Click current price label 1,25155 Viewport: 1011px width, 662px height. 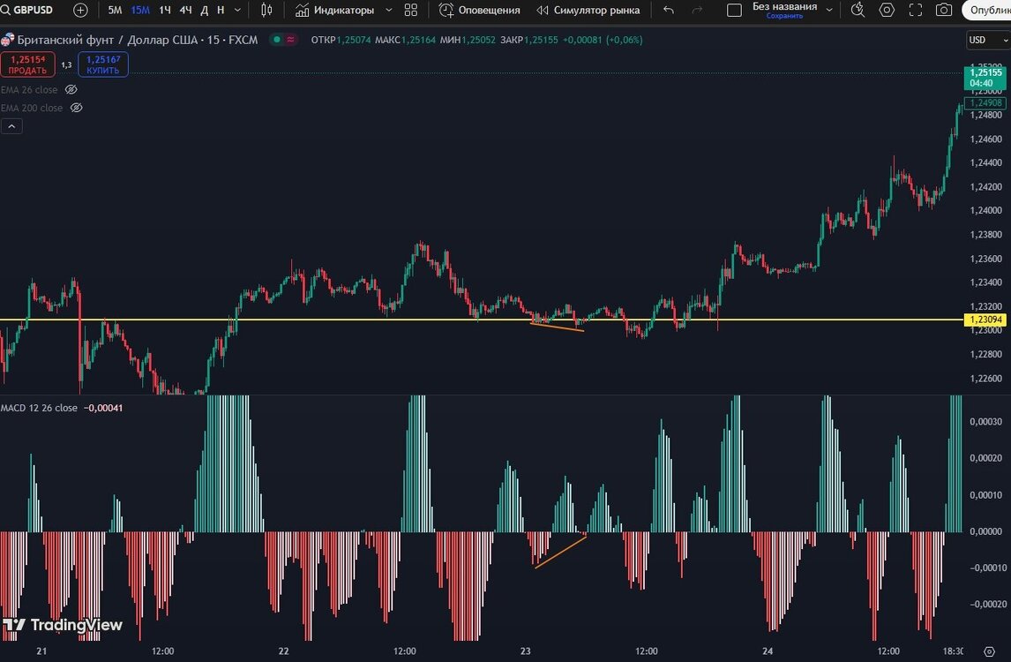985,78
